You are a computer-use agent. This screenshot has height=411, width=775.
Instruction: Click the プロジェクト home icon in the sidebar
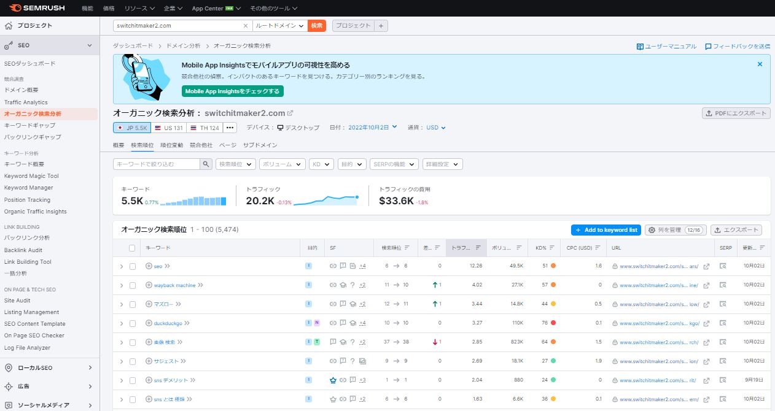click(x=9, y=26)
